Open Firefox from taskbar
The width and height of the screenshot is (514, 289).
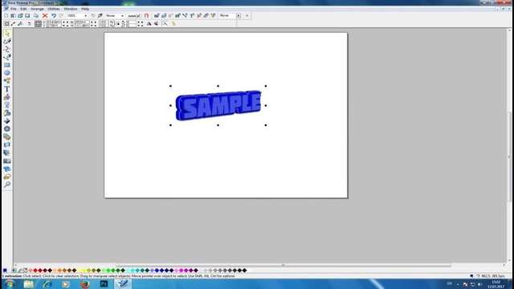(x=85, y=283)
